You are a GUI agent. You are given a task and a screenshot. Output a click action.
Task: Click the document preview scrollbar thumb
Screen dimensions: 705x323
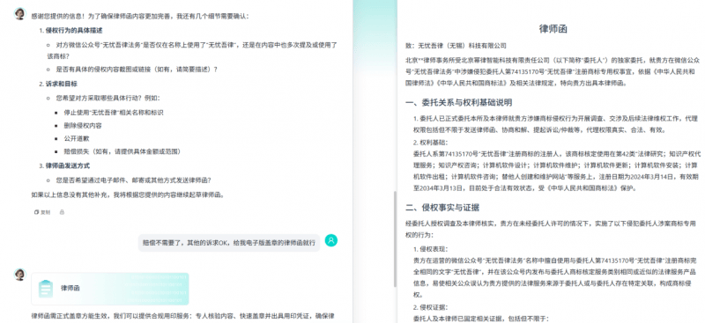click(395, 239)
